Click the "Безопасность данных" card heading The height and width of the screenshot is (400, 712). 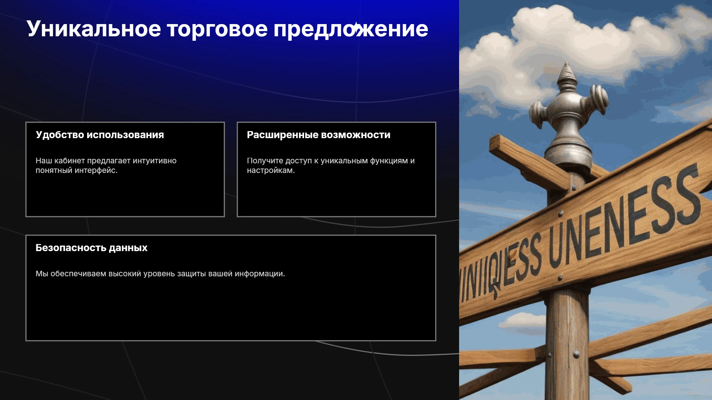(92, 248)
